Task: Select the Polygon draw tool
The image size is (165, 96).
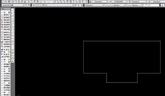Action: coord(13,18)
